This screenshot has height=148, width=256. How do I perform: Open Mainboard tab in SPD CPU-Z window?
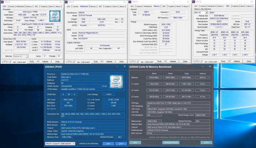[x=212, y=6]
